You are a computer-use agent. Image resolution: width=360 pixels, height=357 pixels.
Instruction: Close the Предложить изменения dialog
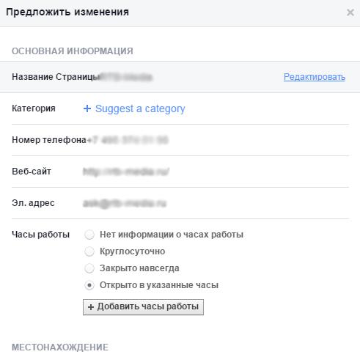point(350,12)
